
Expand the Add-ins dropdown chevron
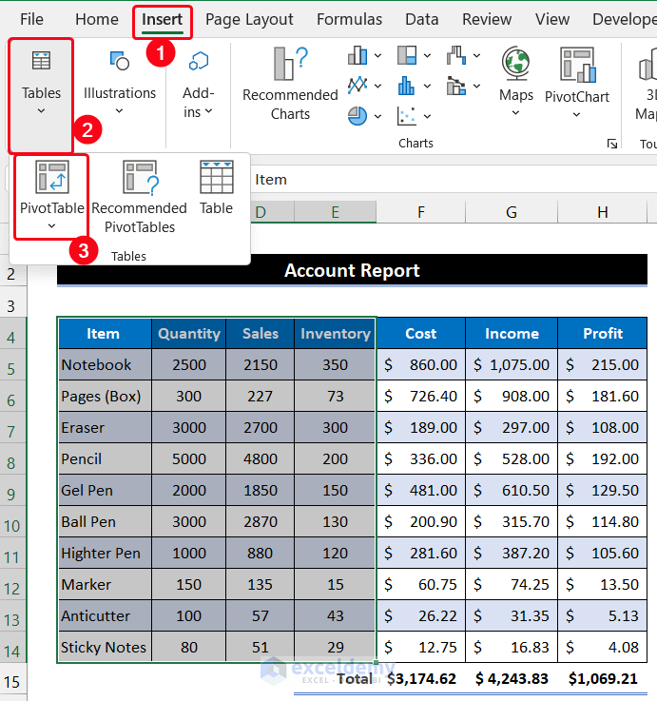point(209,111)
